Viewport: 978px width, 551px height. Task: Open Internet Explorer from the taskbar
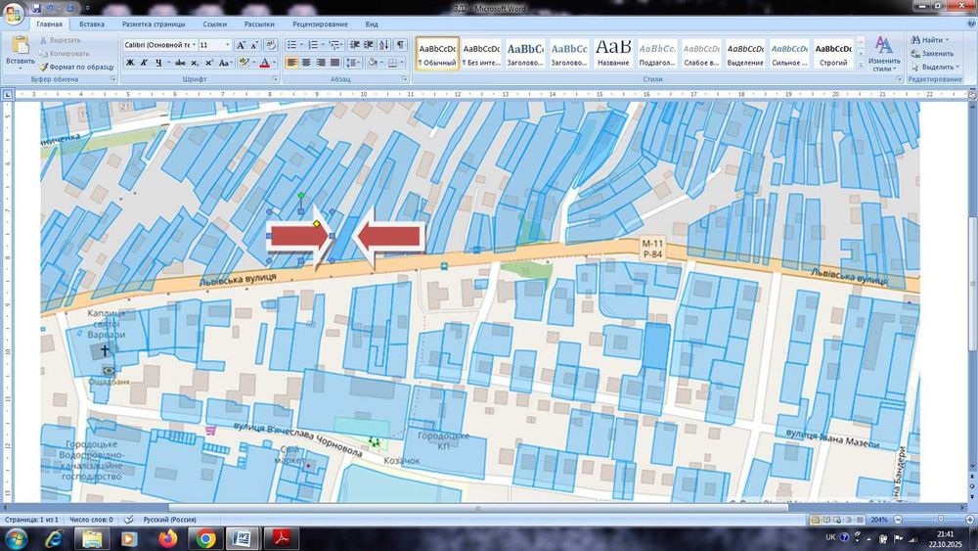[54, 538]
